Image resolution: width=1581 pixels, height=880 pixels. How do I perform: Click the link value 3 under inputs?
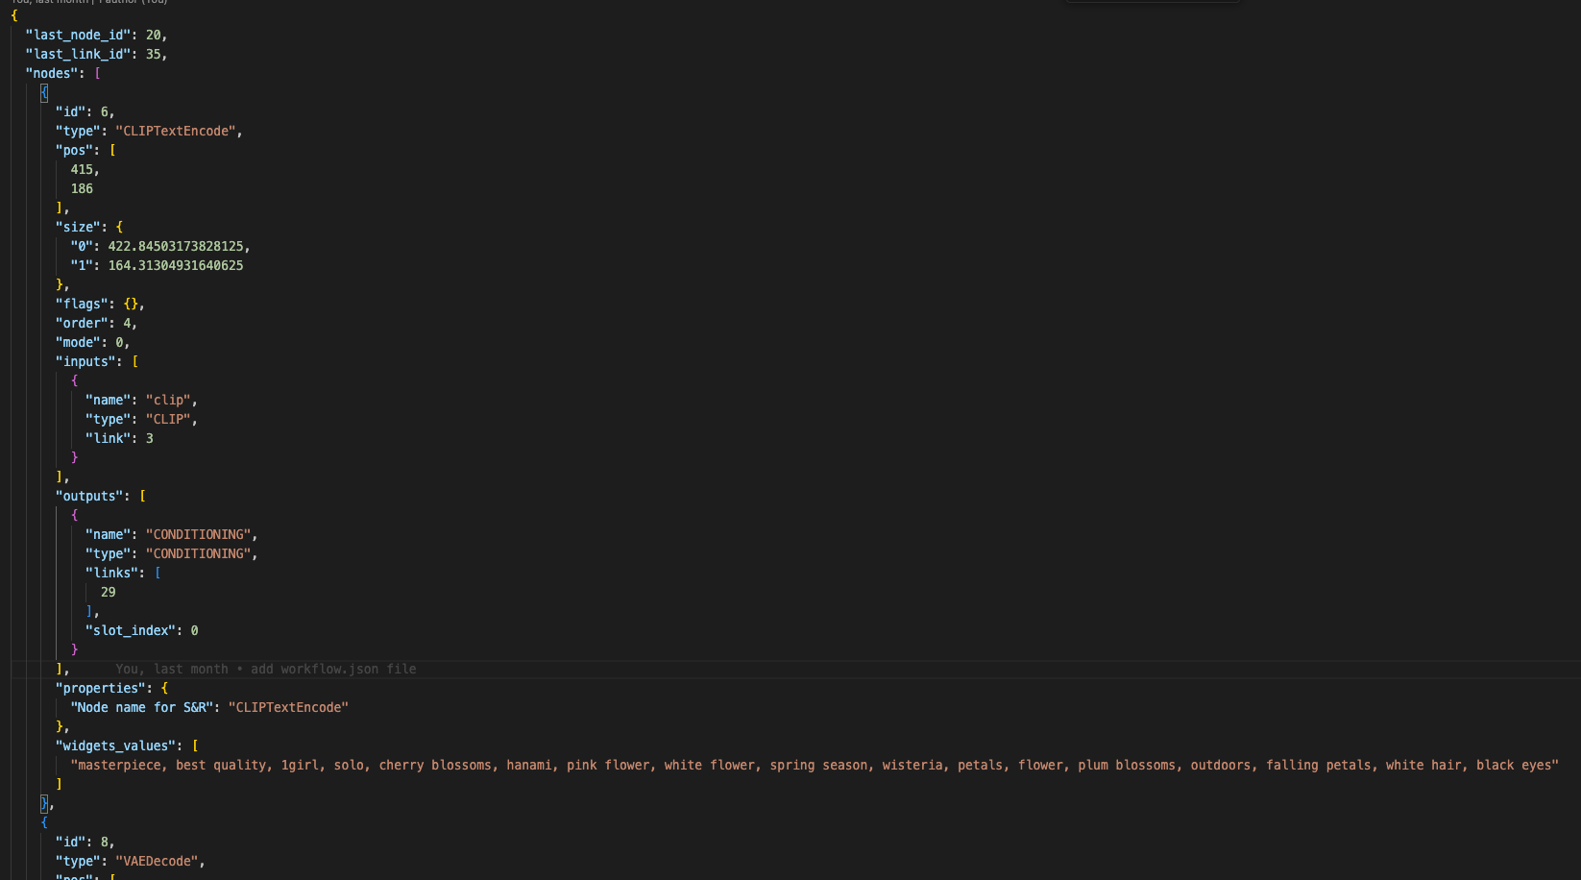[150, 438]
